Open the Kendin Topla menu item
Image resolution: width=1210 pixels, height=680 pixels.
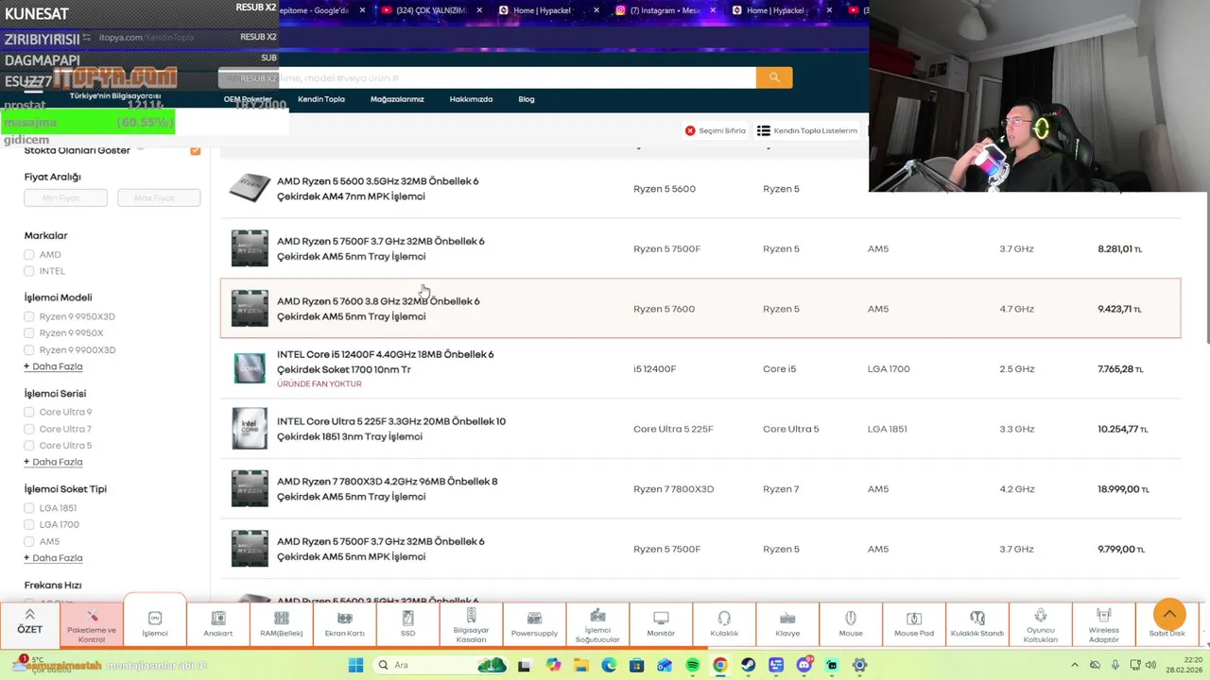[x=321, y=99]
